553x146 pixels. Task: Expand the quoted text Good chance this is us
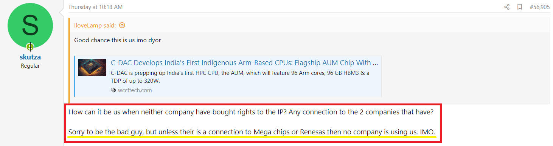pyautogui.click(x=117, y=40)
